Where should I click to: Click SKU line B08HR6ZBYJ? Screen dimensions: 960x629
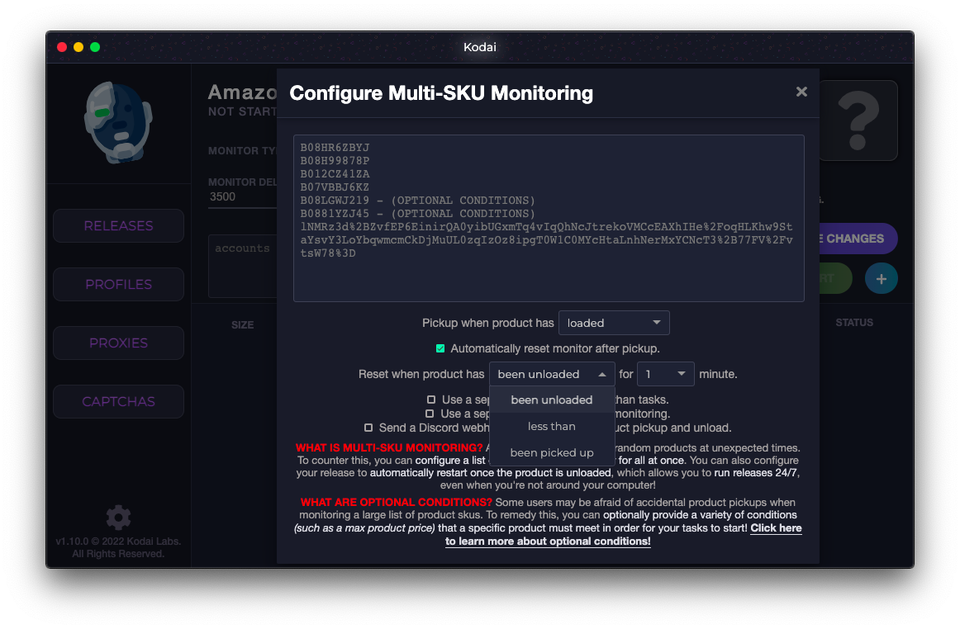point(335,148)
